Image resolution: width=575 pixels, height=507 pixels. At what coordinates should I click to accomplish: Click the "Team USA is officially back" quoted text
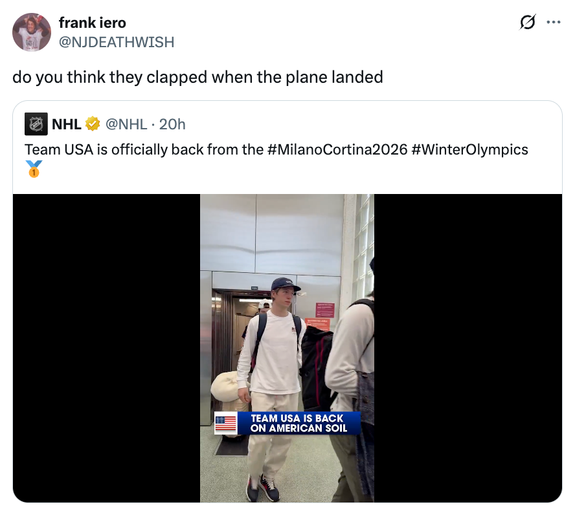(x=144, y=149)
